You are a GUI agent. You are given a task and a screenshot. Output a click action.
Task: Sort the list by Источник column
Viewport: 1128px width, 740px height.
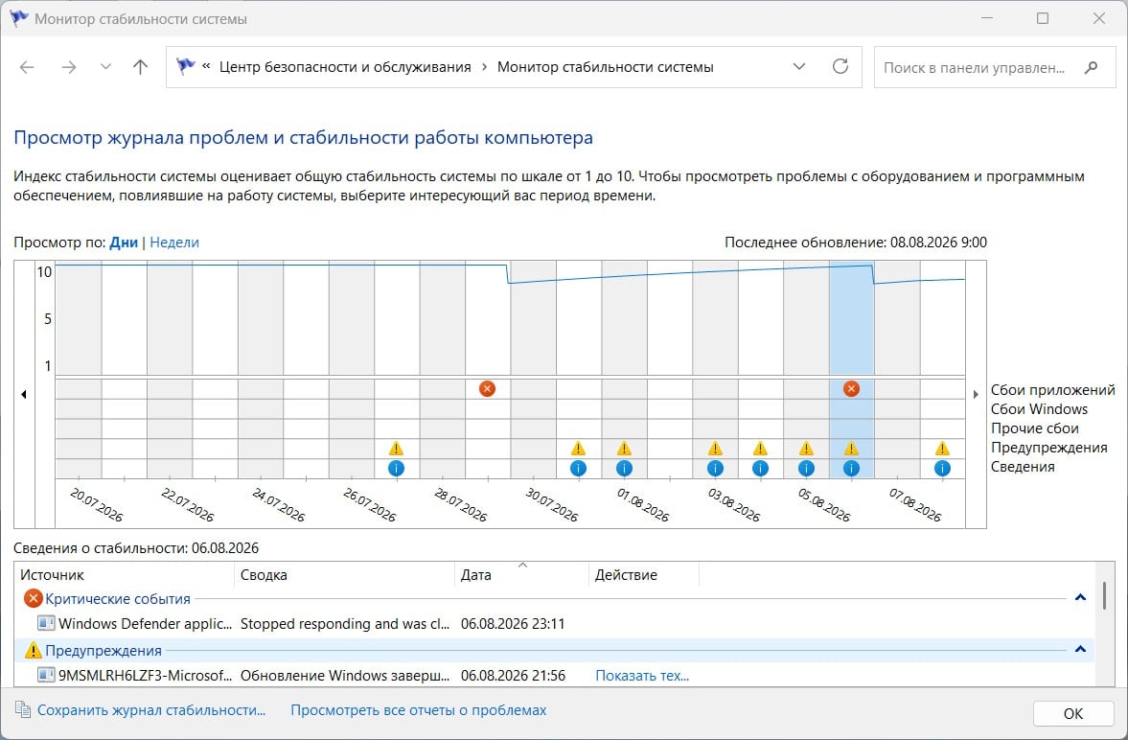coord(125,574)
